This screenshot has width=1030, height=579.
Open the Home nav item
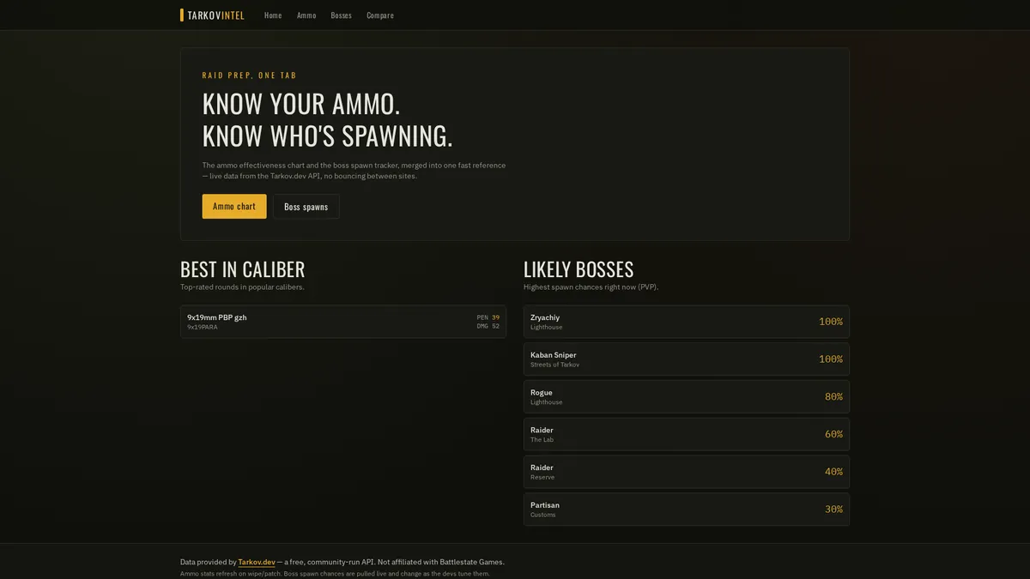tap(273, 15)
